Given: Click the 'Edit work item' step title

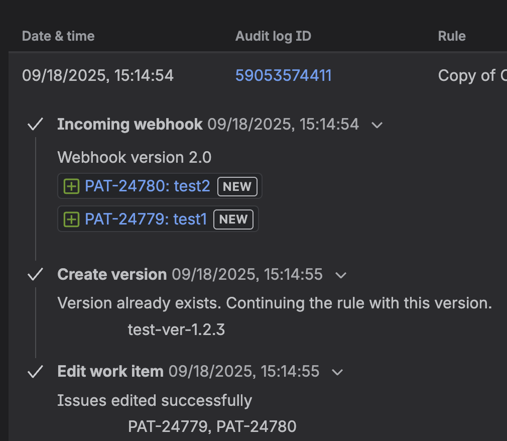Looking at the screenshot, I should tap(110, 372).
